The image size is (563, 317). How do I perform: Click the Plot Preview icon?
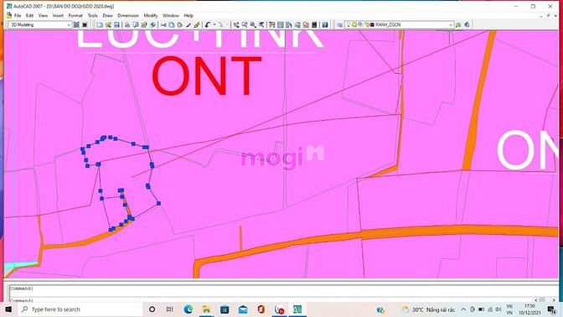[136, 25]
